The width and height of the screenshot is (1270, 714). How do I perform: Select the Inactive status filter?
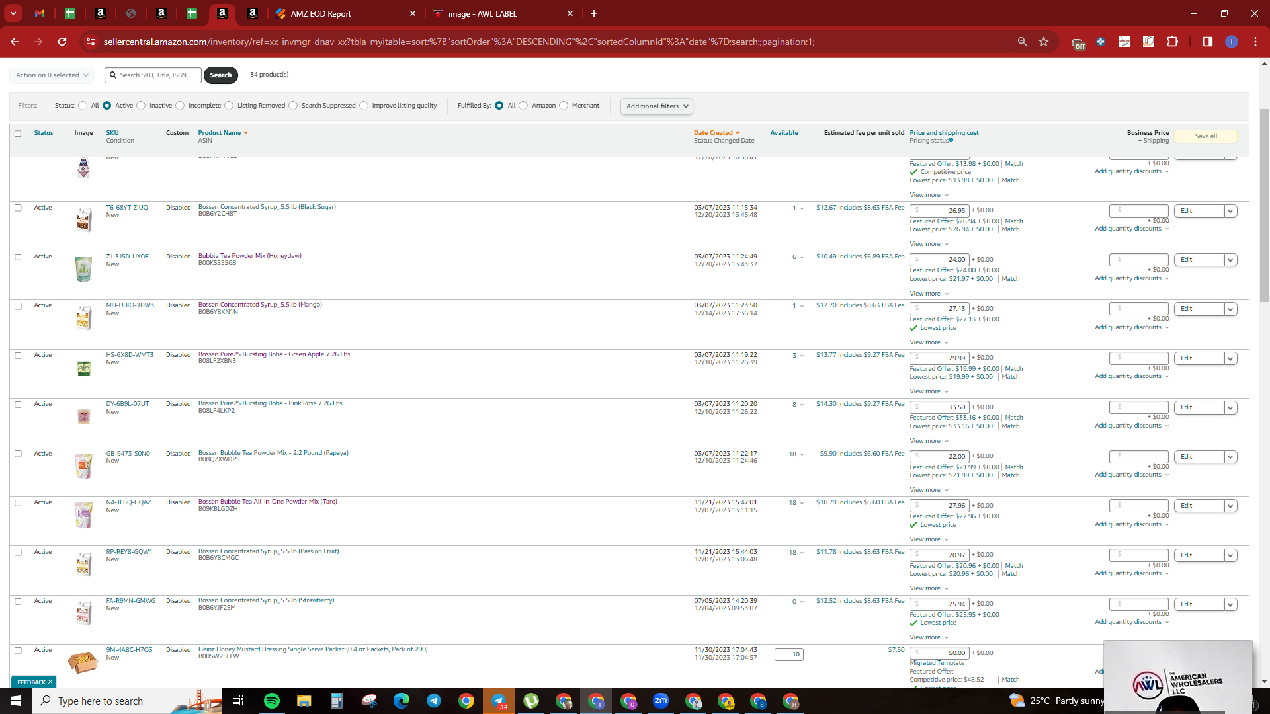[141, 106]
